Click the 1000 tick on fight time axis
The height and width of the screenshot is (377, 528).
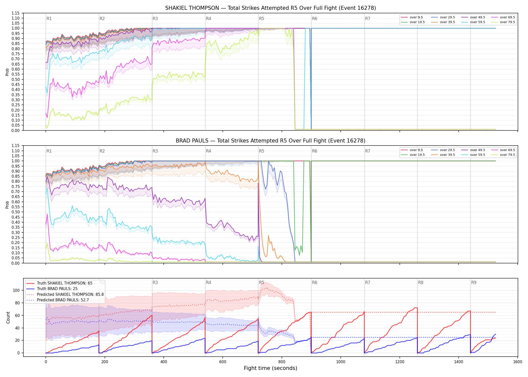point(341,362)
